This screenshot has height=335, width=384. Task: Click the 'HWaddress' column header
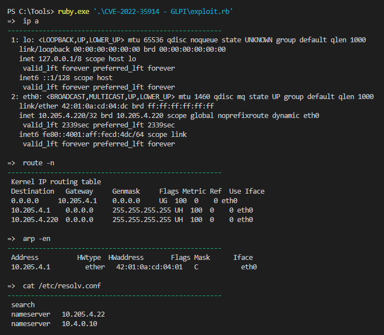coord(126,258)
